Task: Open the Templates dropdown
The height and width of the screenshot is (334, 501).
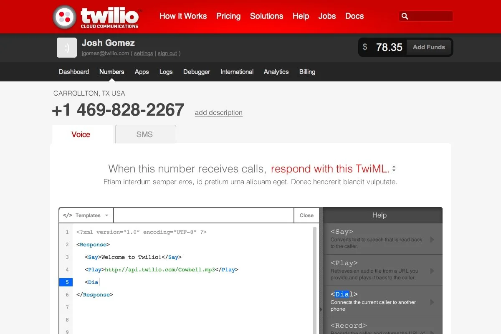Action: tap(86, 215)
